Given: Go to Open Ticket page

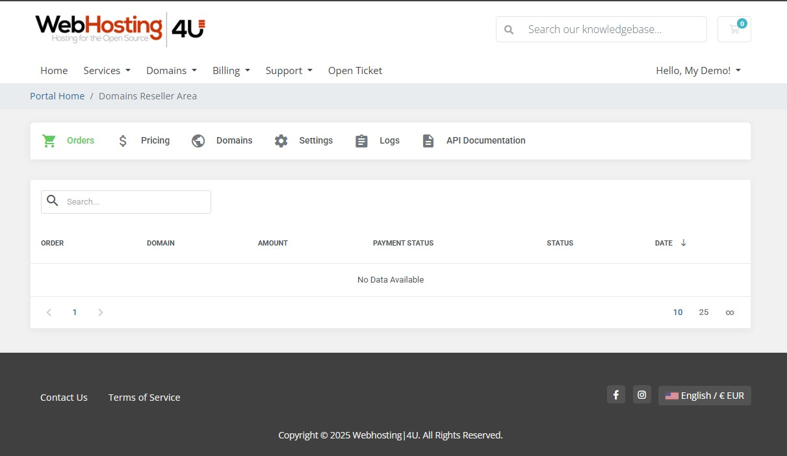Looking at the screenshot, I should 355,70.
